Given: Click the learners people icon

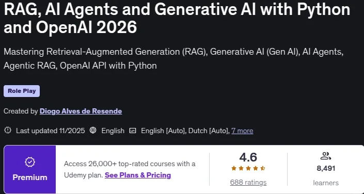Looking at the screenshot, I should point(325,156).
